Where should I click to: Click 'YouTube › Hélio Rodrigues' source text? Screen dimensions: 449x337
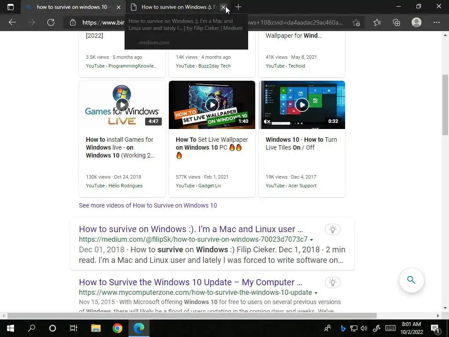[x=114, y=186]
